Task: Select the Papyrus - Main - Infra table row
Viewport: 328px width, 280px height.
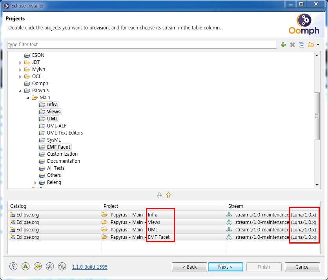Action: coord(164,215)
